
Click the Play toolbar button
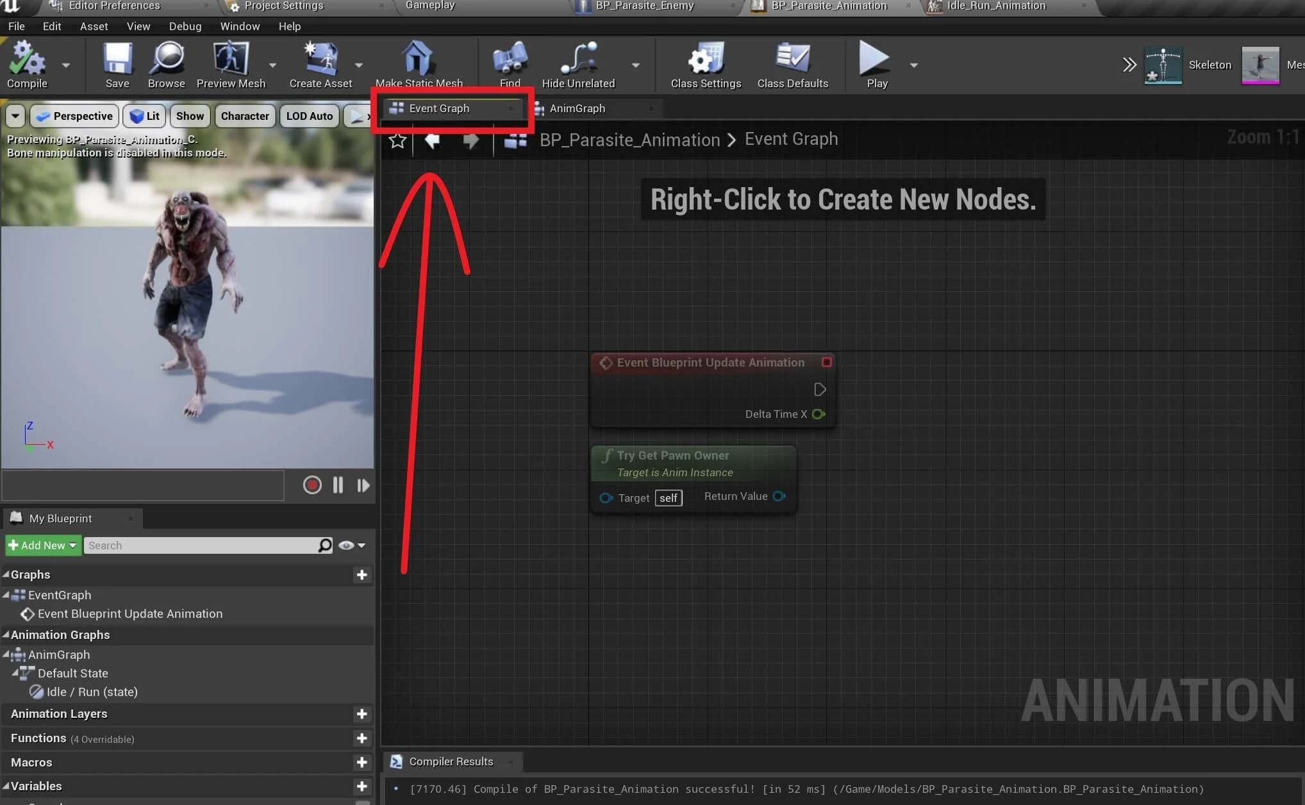876,64
